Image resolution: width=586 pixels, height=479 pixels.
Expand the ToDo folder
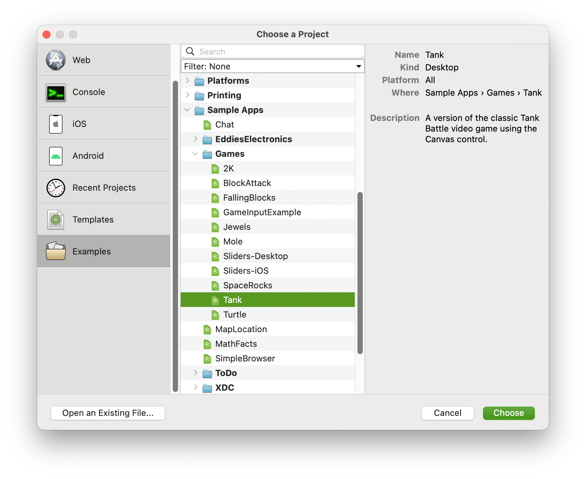pyautogui.click(x=196, y=373)
